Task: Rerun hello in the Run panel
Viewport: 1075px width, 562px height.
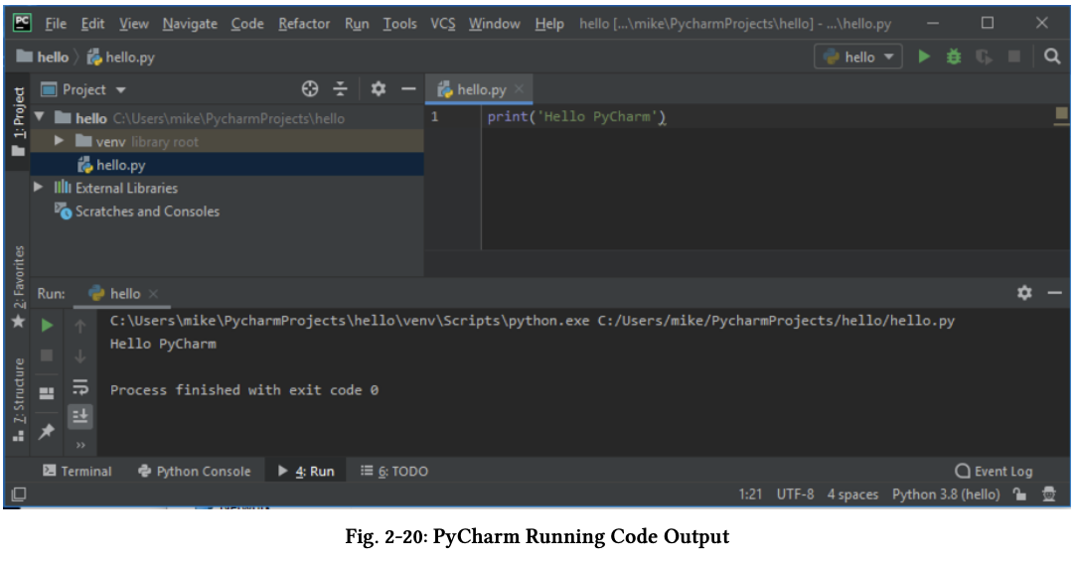Action: [x=47, y=325]
